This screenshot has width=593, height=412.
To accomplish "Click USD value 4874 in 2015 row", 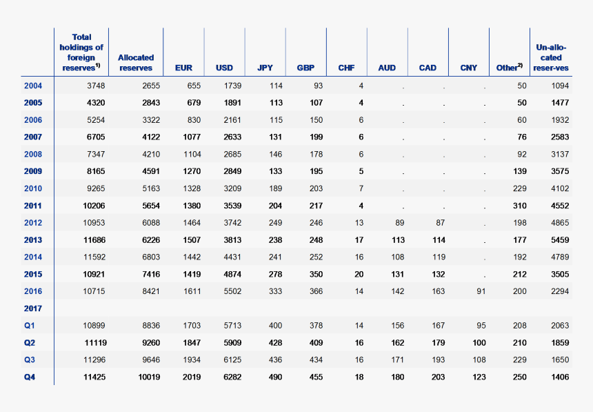I will coord(232,274).
